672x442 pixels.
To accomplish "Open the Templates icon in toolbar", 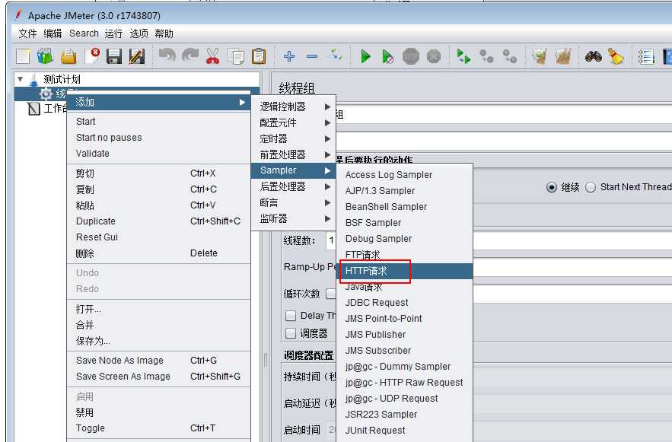I will pos(45,56).
